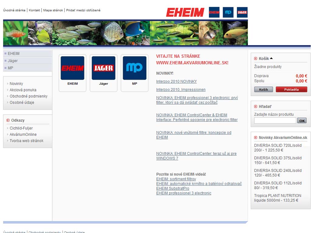Click the Novinky AkvariumOnline.sk heading
Viewport: 311px width, 233px height.
(283, 137)
